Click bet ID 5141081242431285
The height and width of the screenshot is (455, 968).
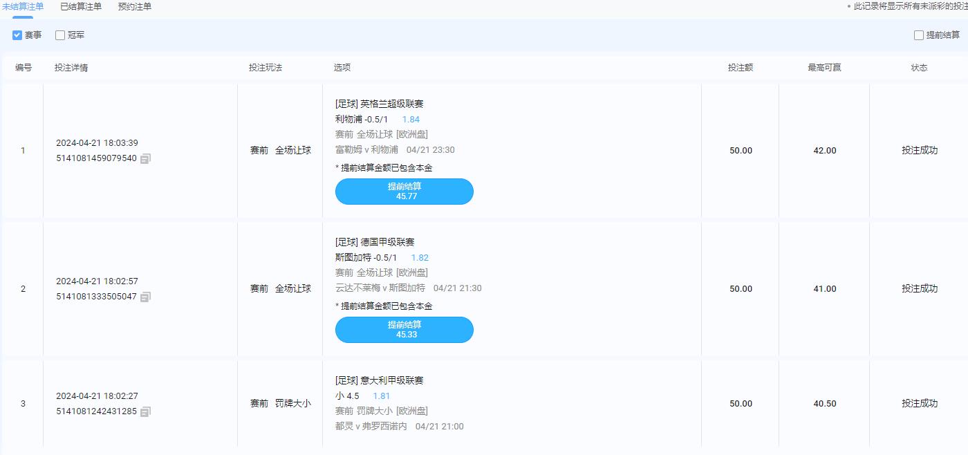tap(96, 411)
